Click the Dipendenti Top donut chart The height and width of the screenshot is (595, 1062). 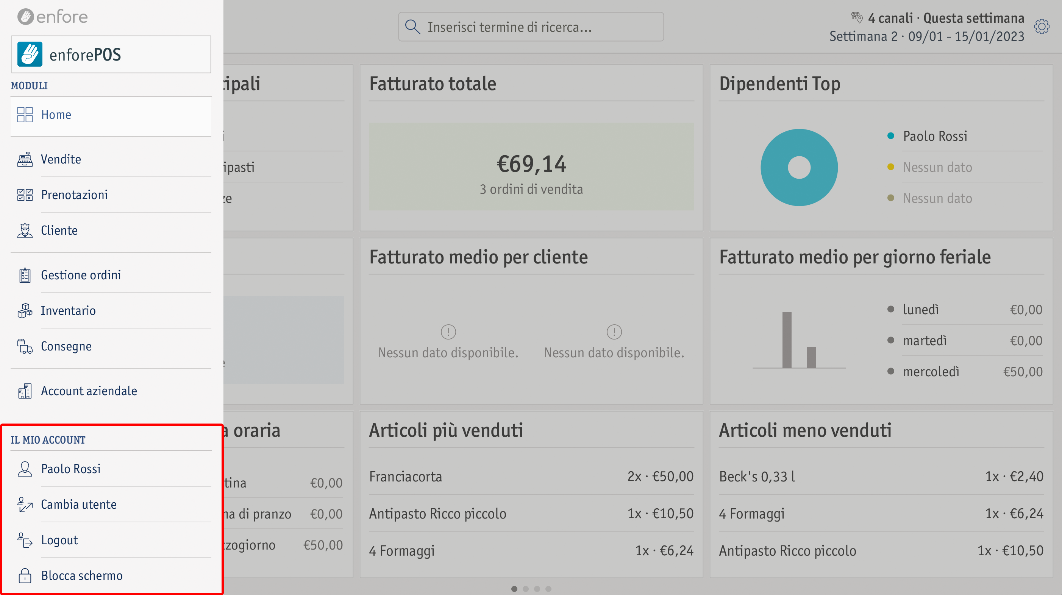tap(799, 167)
